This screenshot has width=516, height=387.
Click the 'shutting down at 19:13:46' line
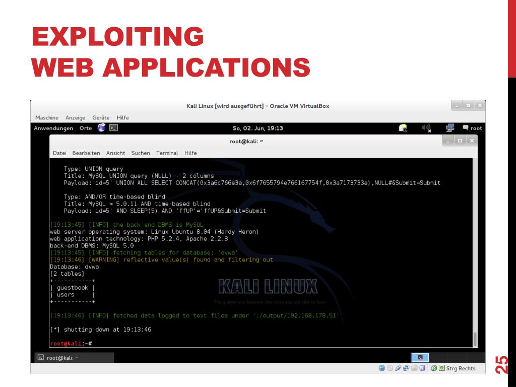coord(100,330)
